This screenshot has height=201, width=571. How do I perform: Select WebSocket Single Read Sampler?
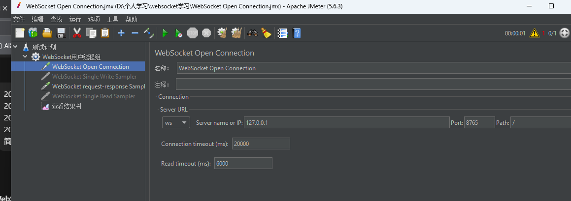click(94, 96)
